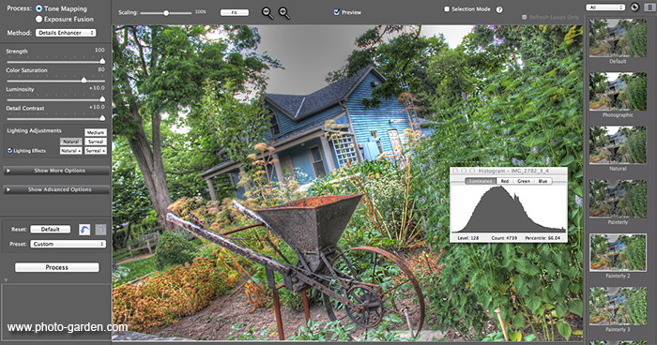The image size is (657, 345).
Task: Click the Detail Contrast slider handle
Action: pos(102,118)
